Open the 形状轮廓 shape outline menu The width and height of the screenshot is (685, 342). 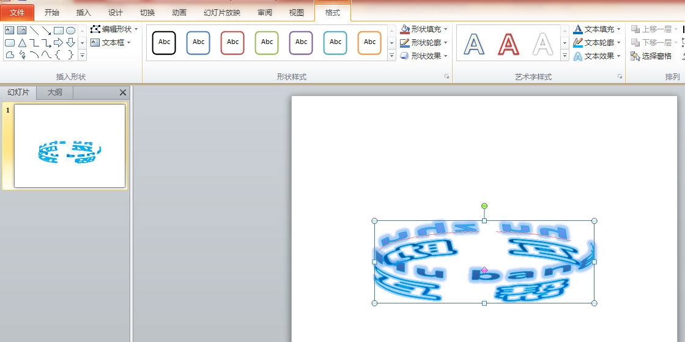pos(424,43)
